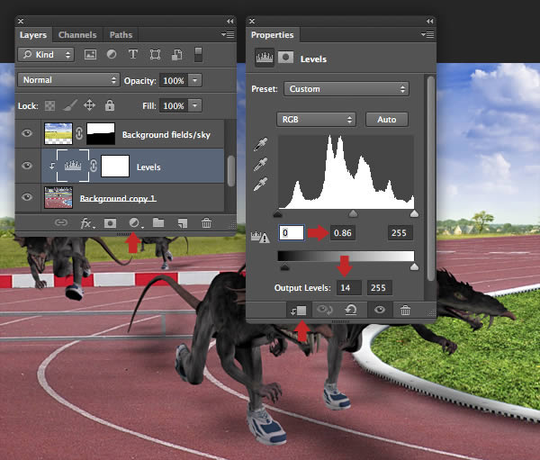The width and height of the screenshot is (540, 460).
Task: Open the Layers panel flyout menu
Action: click(x=228, y=34)
